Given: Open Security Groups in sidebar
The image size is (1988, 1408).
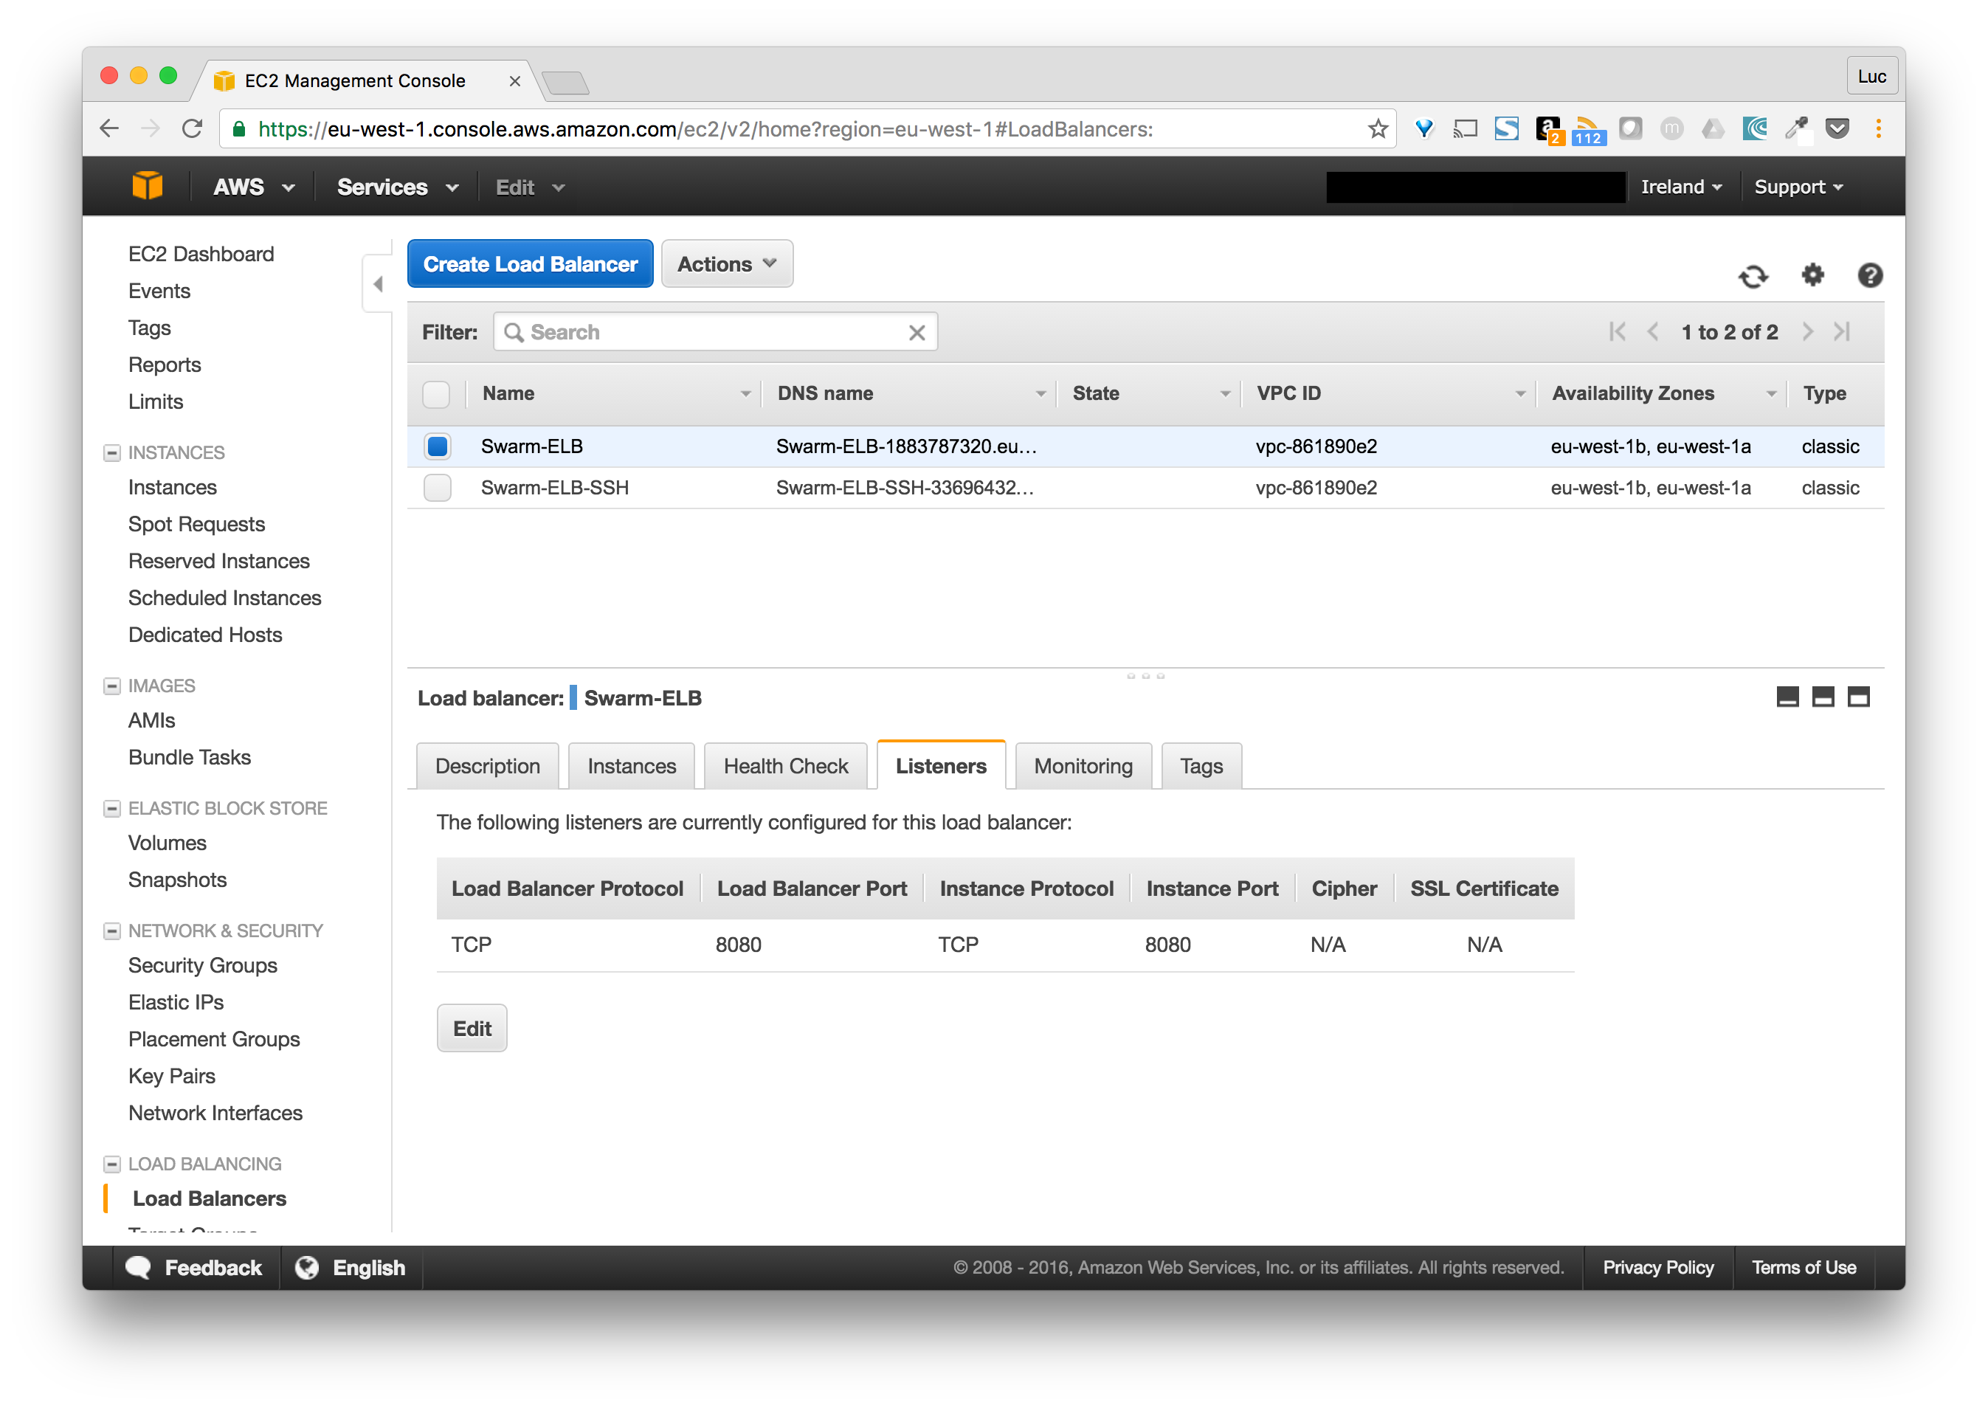Looking at the screenshot, I should [x=203, y=965].
